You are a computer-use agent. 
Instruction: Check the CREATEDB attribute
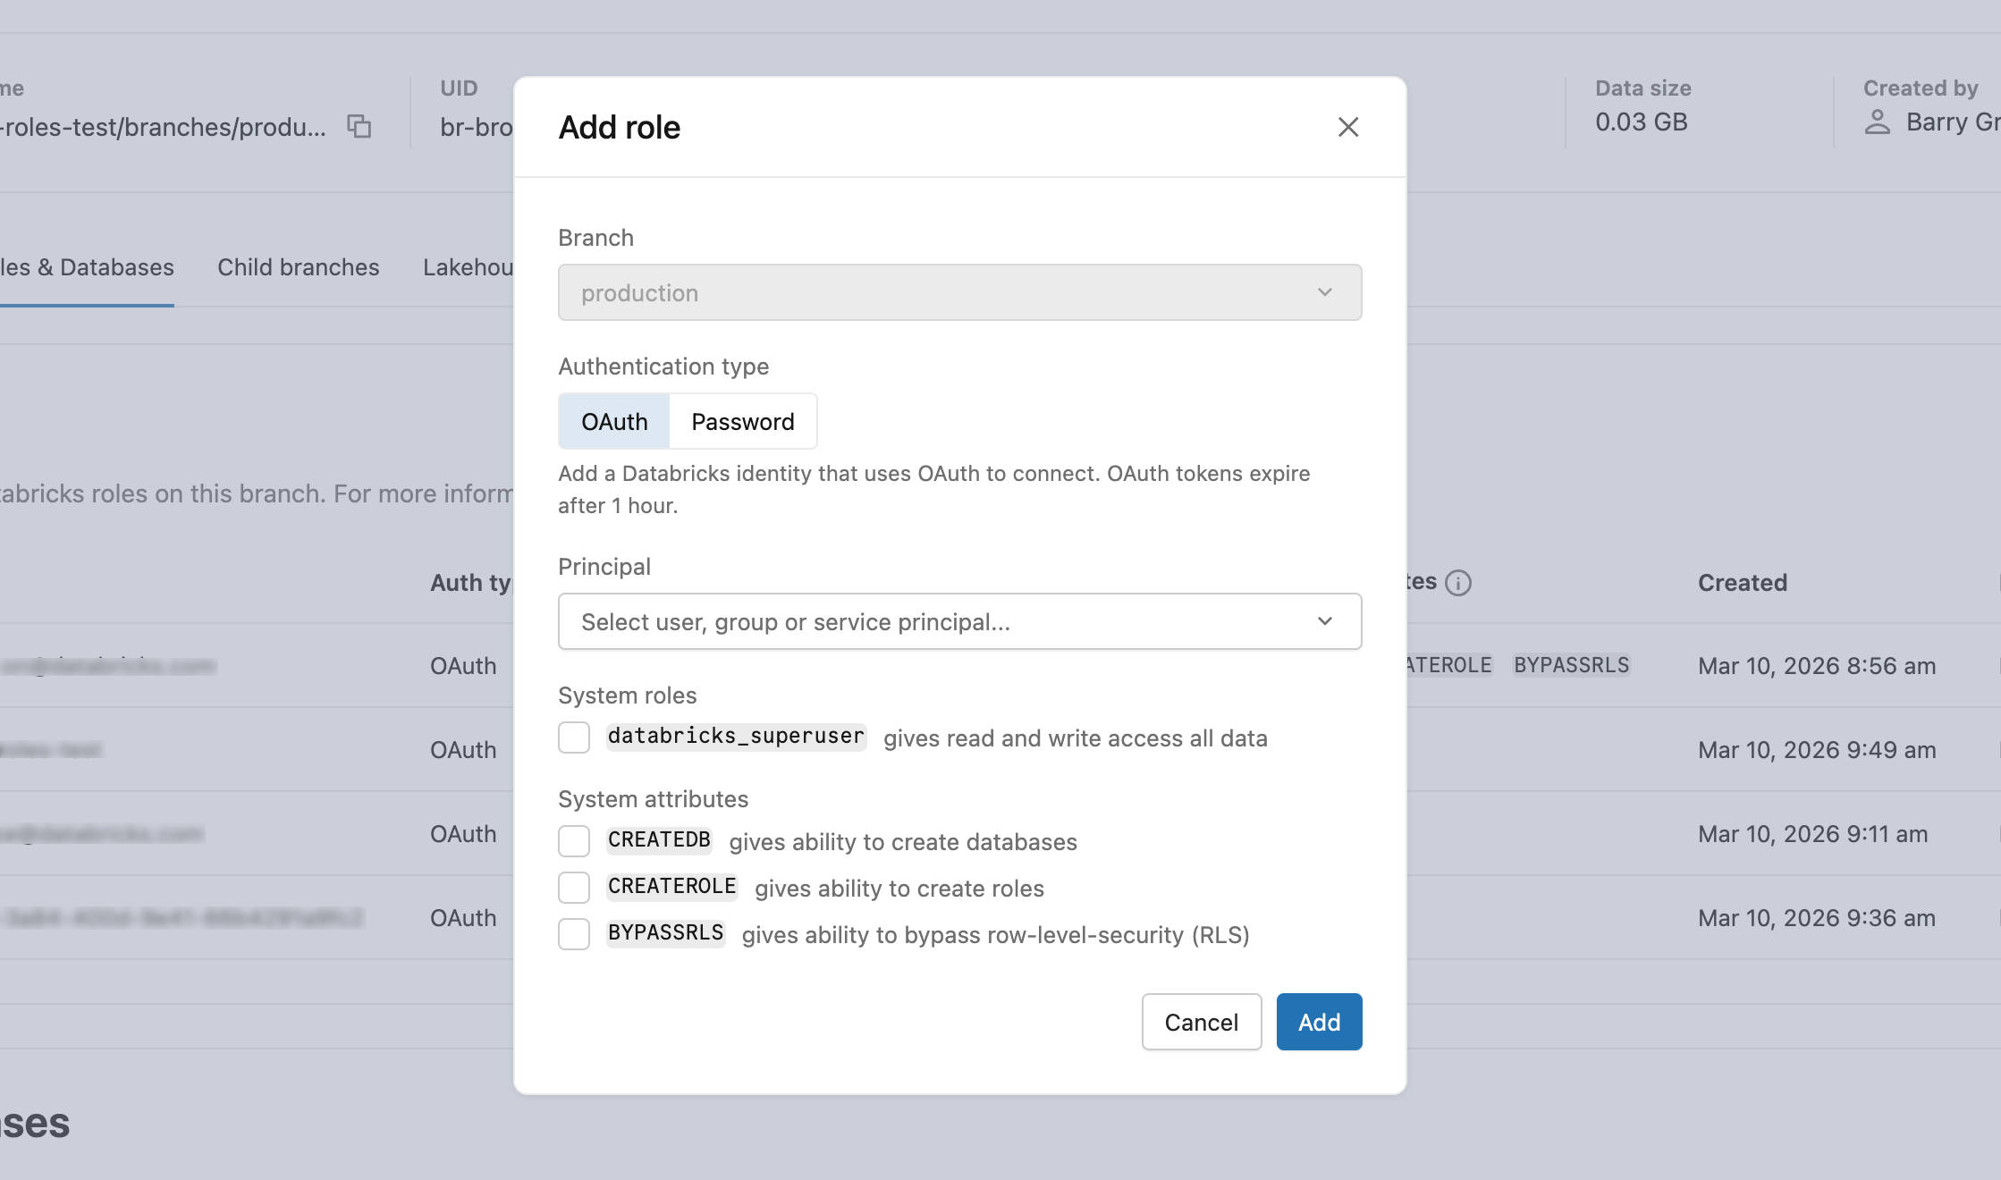[574, 841]
